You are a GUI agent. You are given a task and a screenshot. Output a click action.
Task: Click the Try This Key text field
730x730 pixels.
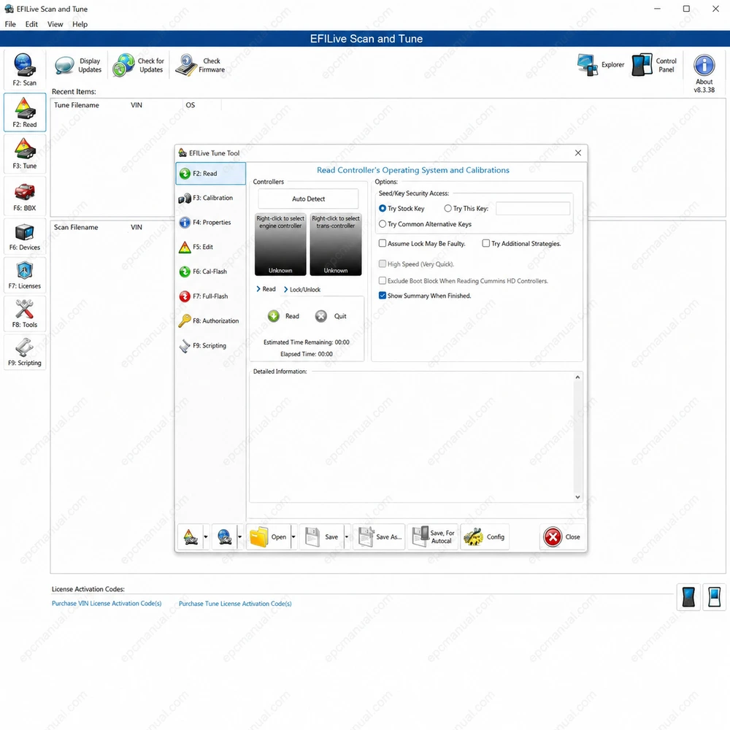533,208
